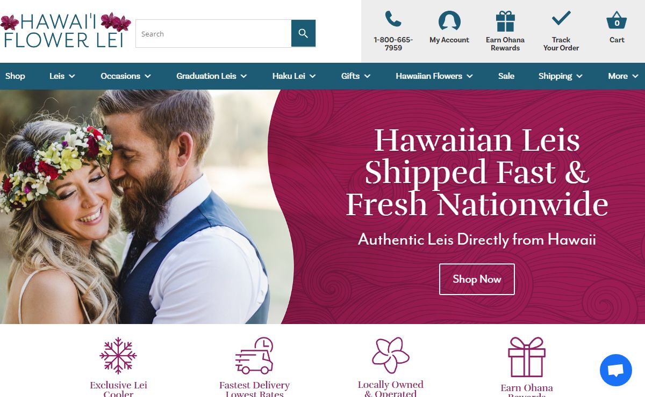Click into the Search input field

213,34
